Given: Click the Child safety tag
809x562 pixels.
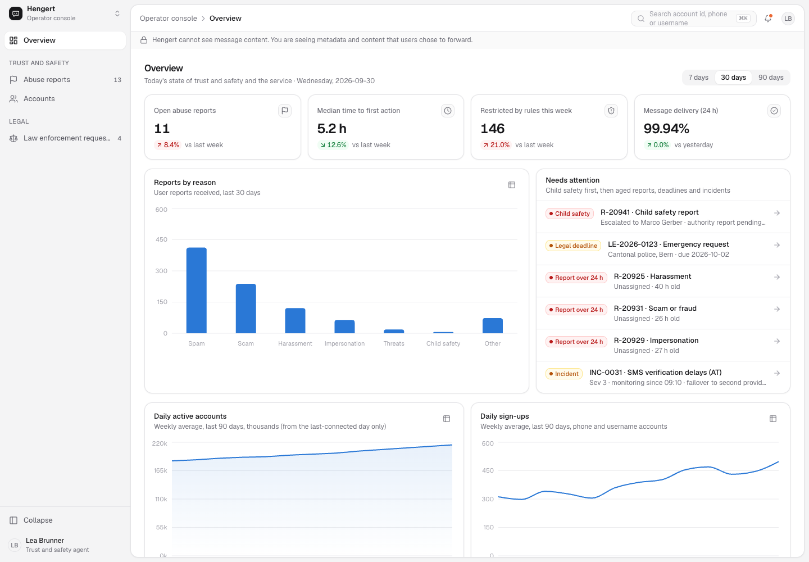Looking at the screenshot, I should [570, 214].
